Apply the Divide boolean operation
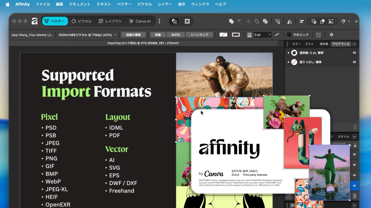This screenshot has height=208, width=371. (265, 21)
